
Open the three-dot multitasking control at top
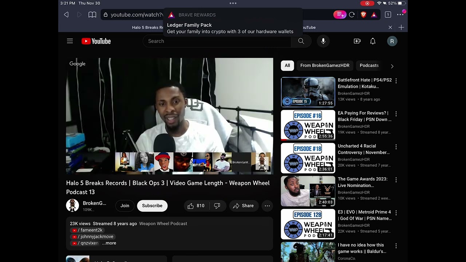point(233,3)
